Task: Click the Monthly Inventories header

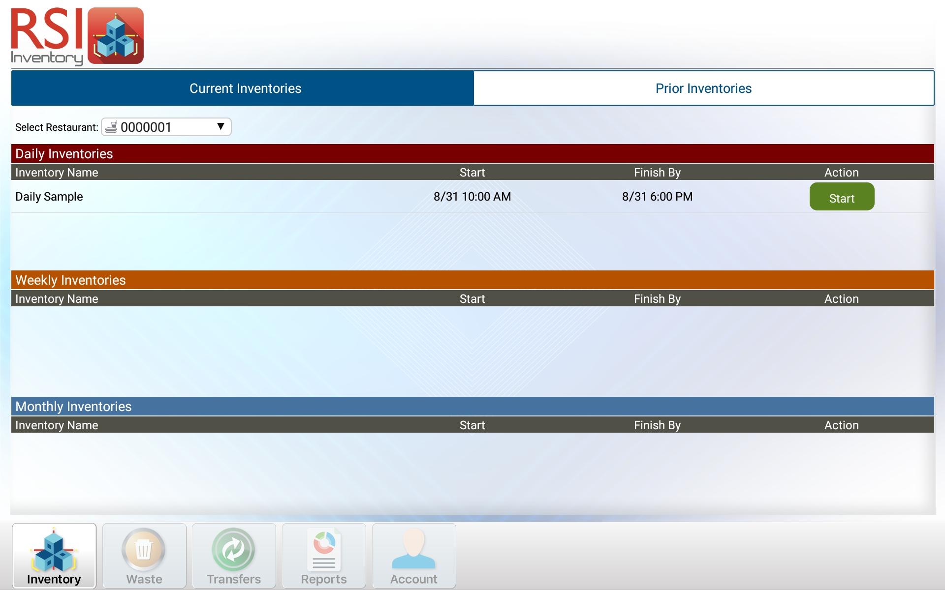Action: pyautogui.click(x=472, y=406)
